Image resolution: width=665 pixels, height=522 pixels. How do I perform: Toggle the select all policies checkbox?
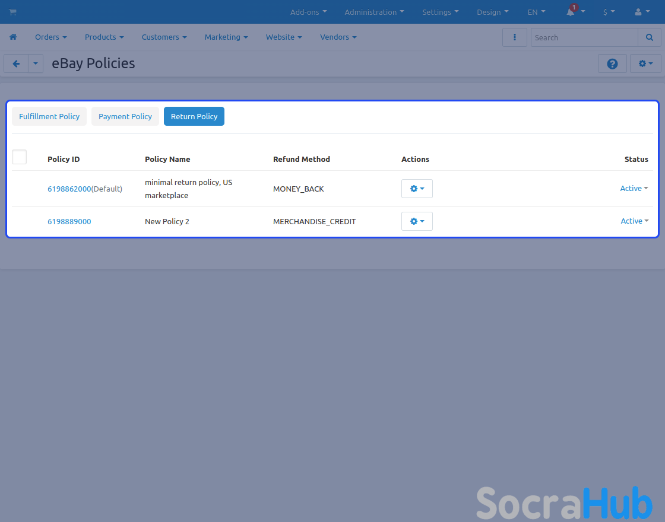pyautogui.click(x=20, y=157)
